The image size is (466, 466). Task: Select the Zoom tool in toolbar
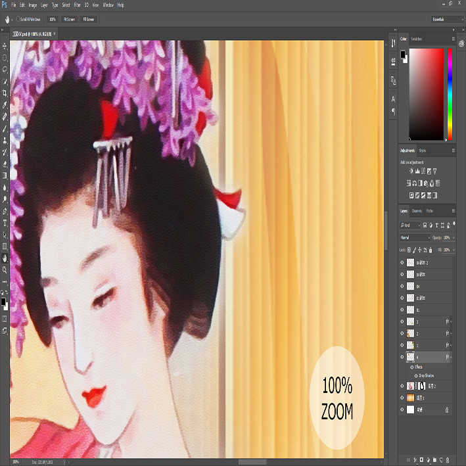click(5, 270)
